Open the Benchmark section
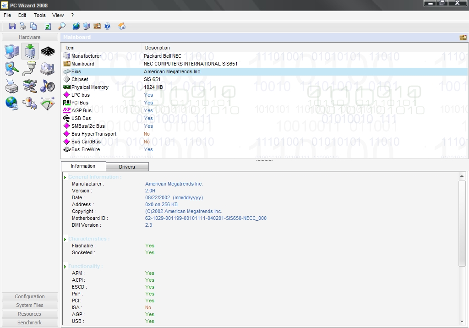The width and height of the screenshot is (469, 328). click(30, 323)
